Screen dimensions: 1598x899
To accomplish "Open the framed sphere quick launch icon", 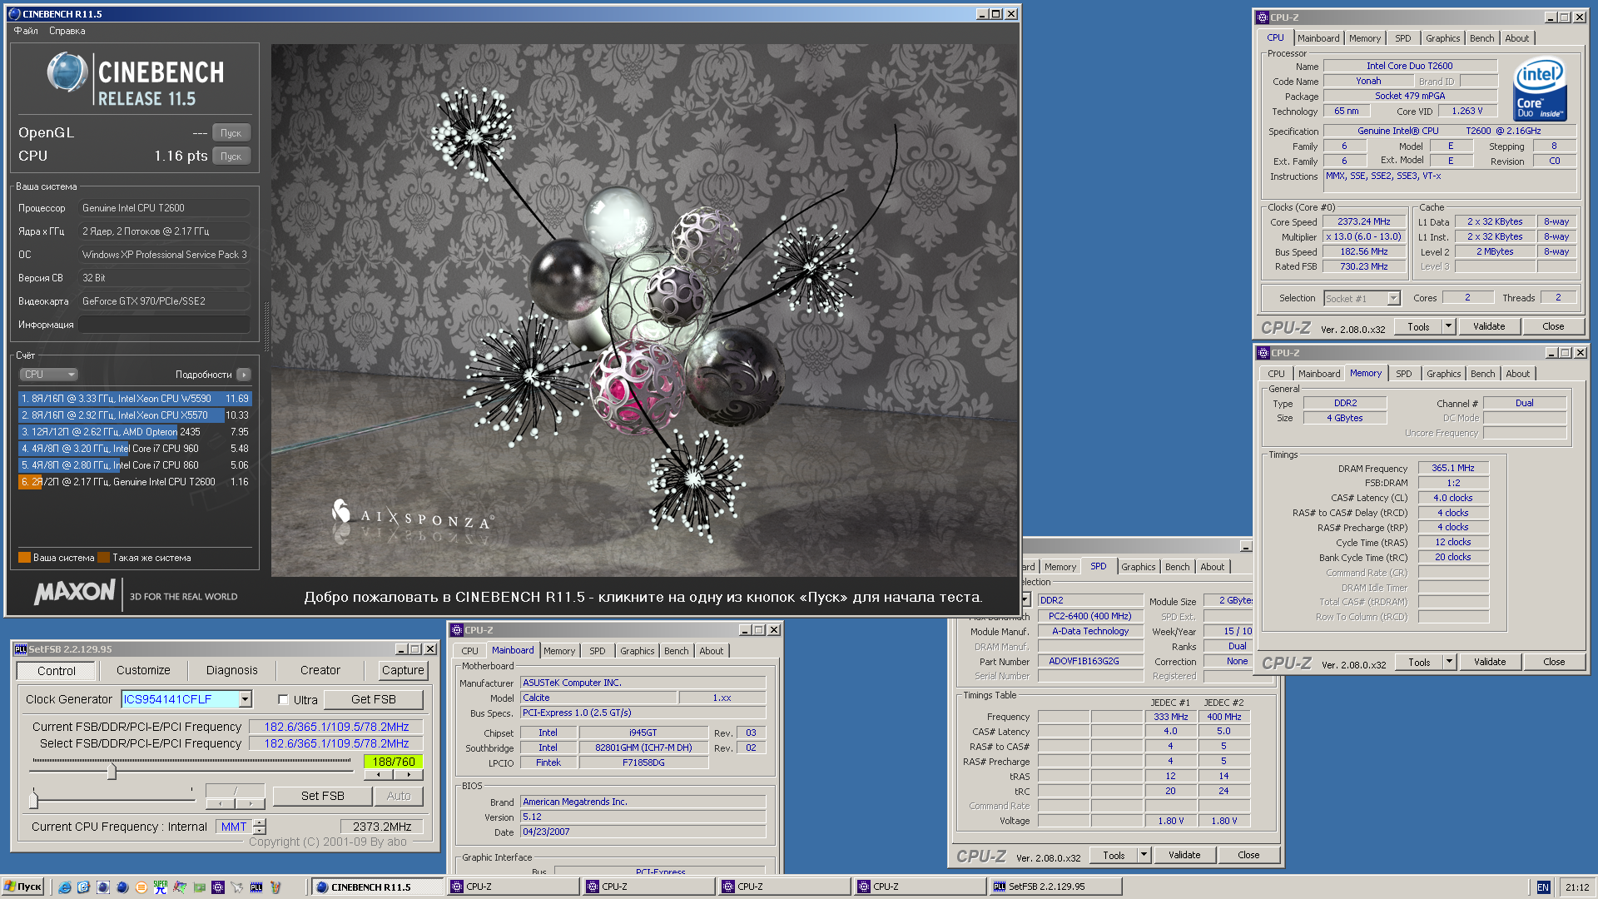I will [103, 887].
